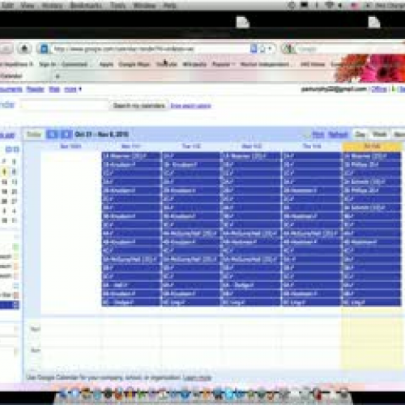Click the site icon beside the URL
Image resolution: width=405 pixels, height=405 pixels.
(x=44, y=49)
